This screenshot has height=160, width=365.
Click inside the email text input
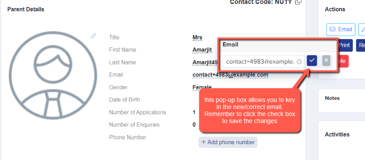coord(259,62)
